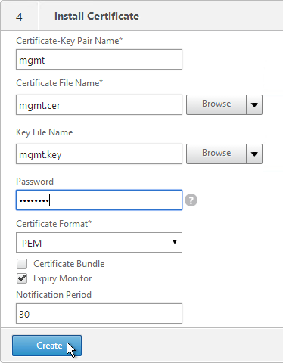Screen dimensions: 283x363
Task: Browse for the certificate file mgmt.cer
Action: [x=216, y=104]
